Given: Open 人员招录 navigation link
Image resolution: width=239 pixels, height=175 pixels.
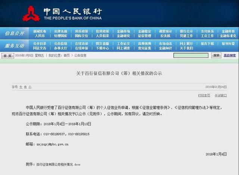Looking at the screenshot, I should point(102,36).
